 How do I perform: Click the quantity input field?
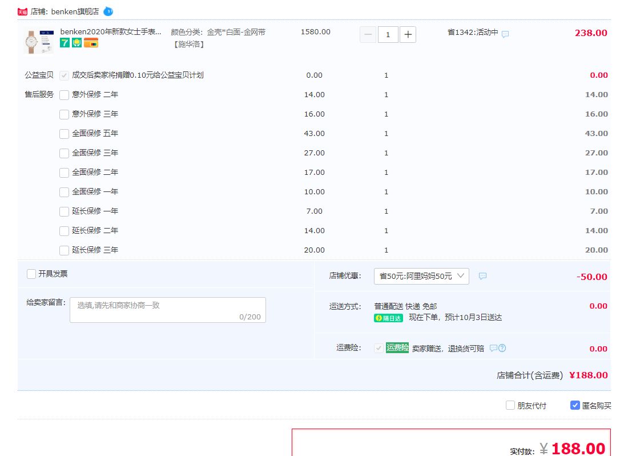pyautogui.click(x=388, y=34)
